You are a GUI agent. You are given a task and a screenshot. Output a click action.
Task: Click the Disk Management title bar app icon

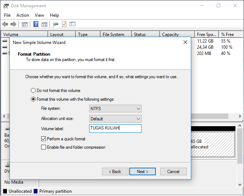coord(6,6)
